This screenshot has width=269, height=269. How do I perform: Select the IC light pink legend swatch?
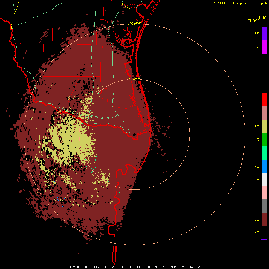[x=264, y=193]
